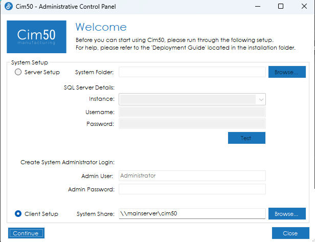Click the Admin Password field

pyautogui.click(x=192, y=189)
